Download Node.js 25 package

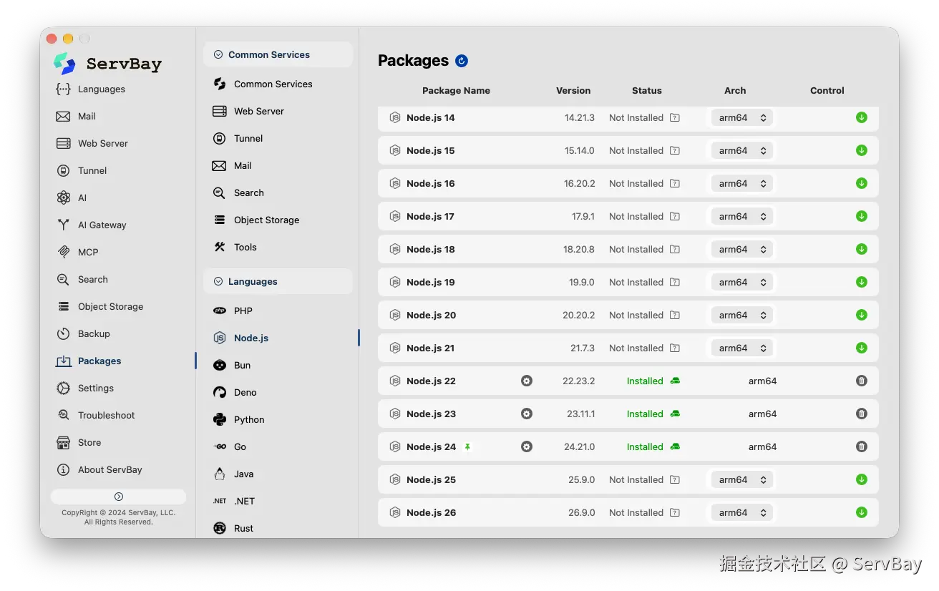pyautogui.click(x=862, y=479)
